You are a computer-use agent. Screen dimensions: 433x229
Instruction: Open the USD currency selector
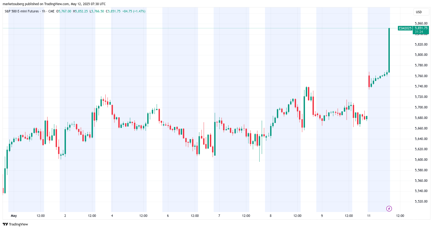pos(421,12)
